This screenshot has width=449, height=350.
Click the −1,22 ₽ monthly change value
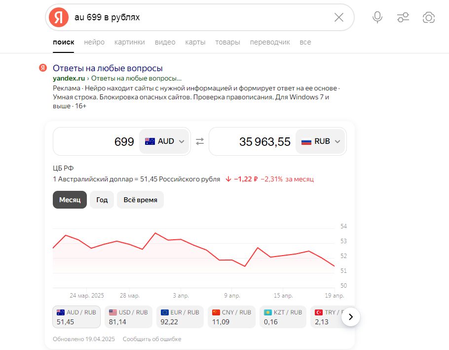[246, 179]
